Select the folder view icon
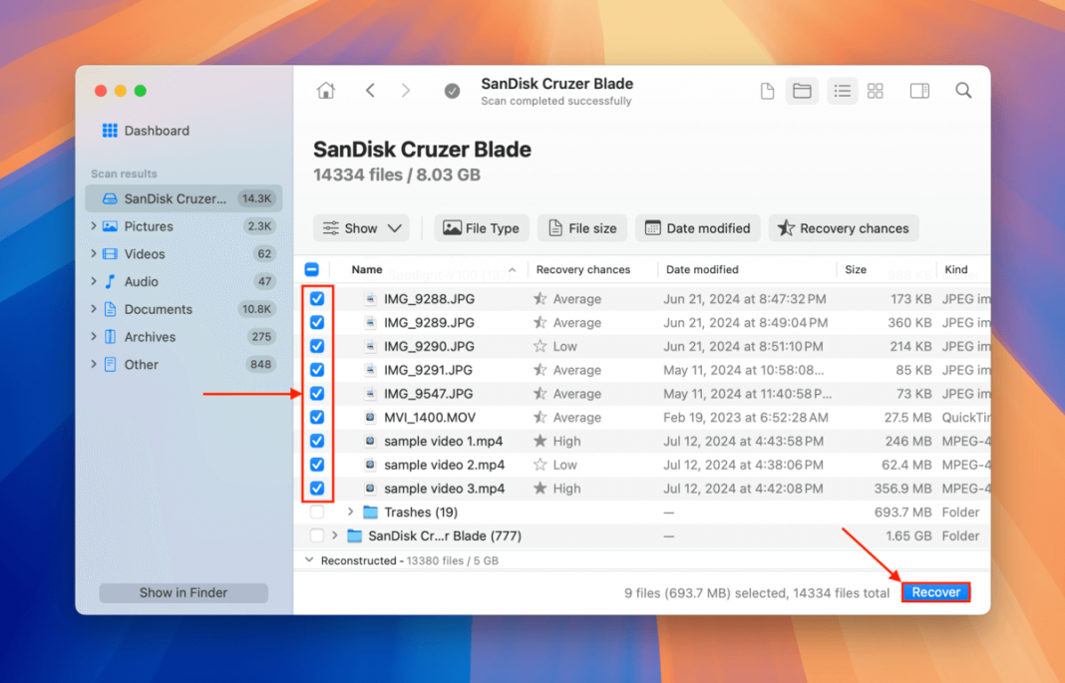The width and height of the screenshot is (1065, 683). pyautogui.click(x=802, y=91)
